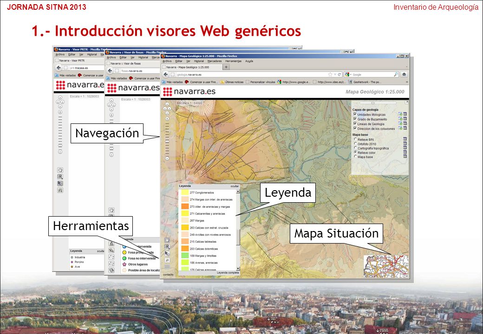
Task: Zoom in with the plus button on the geology map
Action: coord(167,118)
